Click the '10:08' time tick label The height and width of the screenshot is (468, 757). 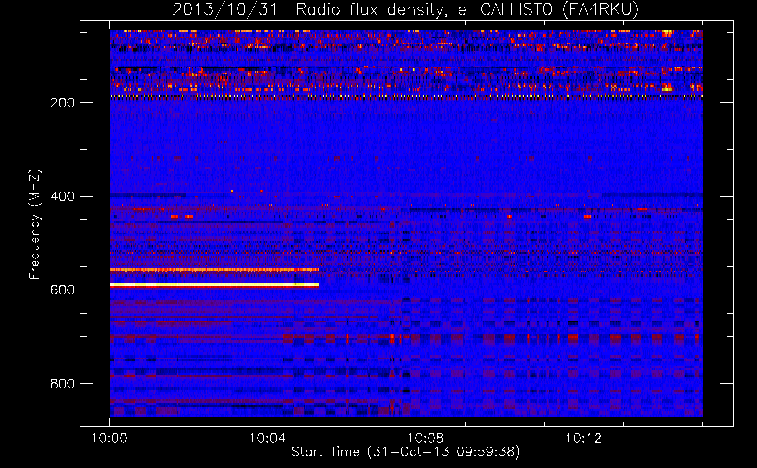click(426, 439)
